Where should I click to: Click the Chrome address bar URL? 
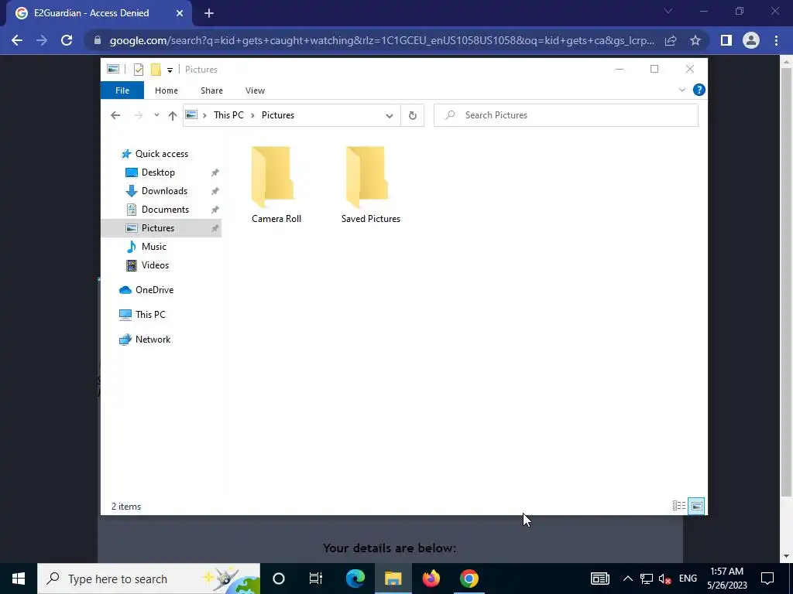point(382,40)
